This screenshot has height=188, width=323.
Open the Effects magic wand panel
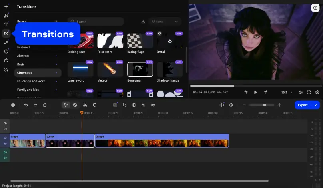(x=6, y=42)
